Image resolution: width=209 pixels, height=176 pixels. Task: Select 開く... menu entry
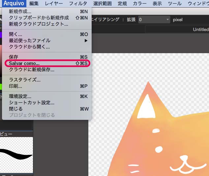pos(47,34)
